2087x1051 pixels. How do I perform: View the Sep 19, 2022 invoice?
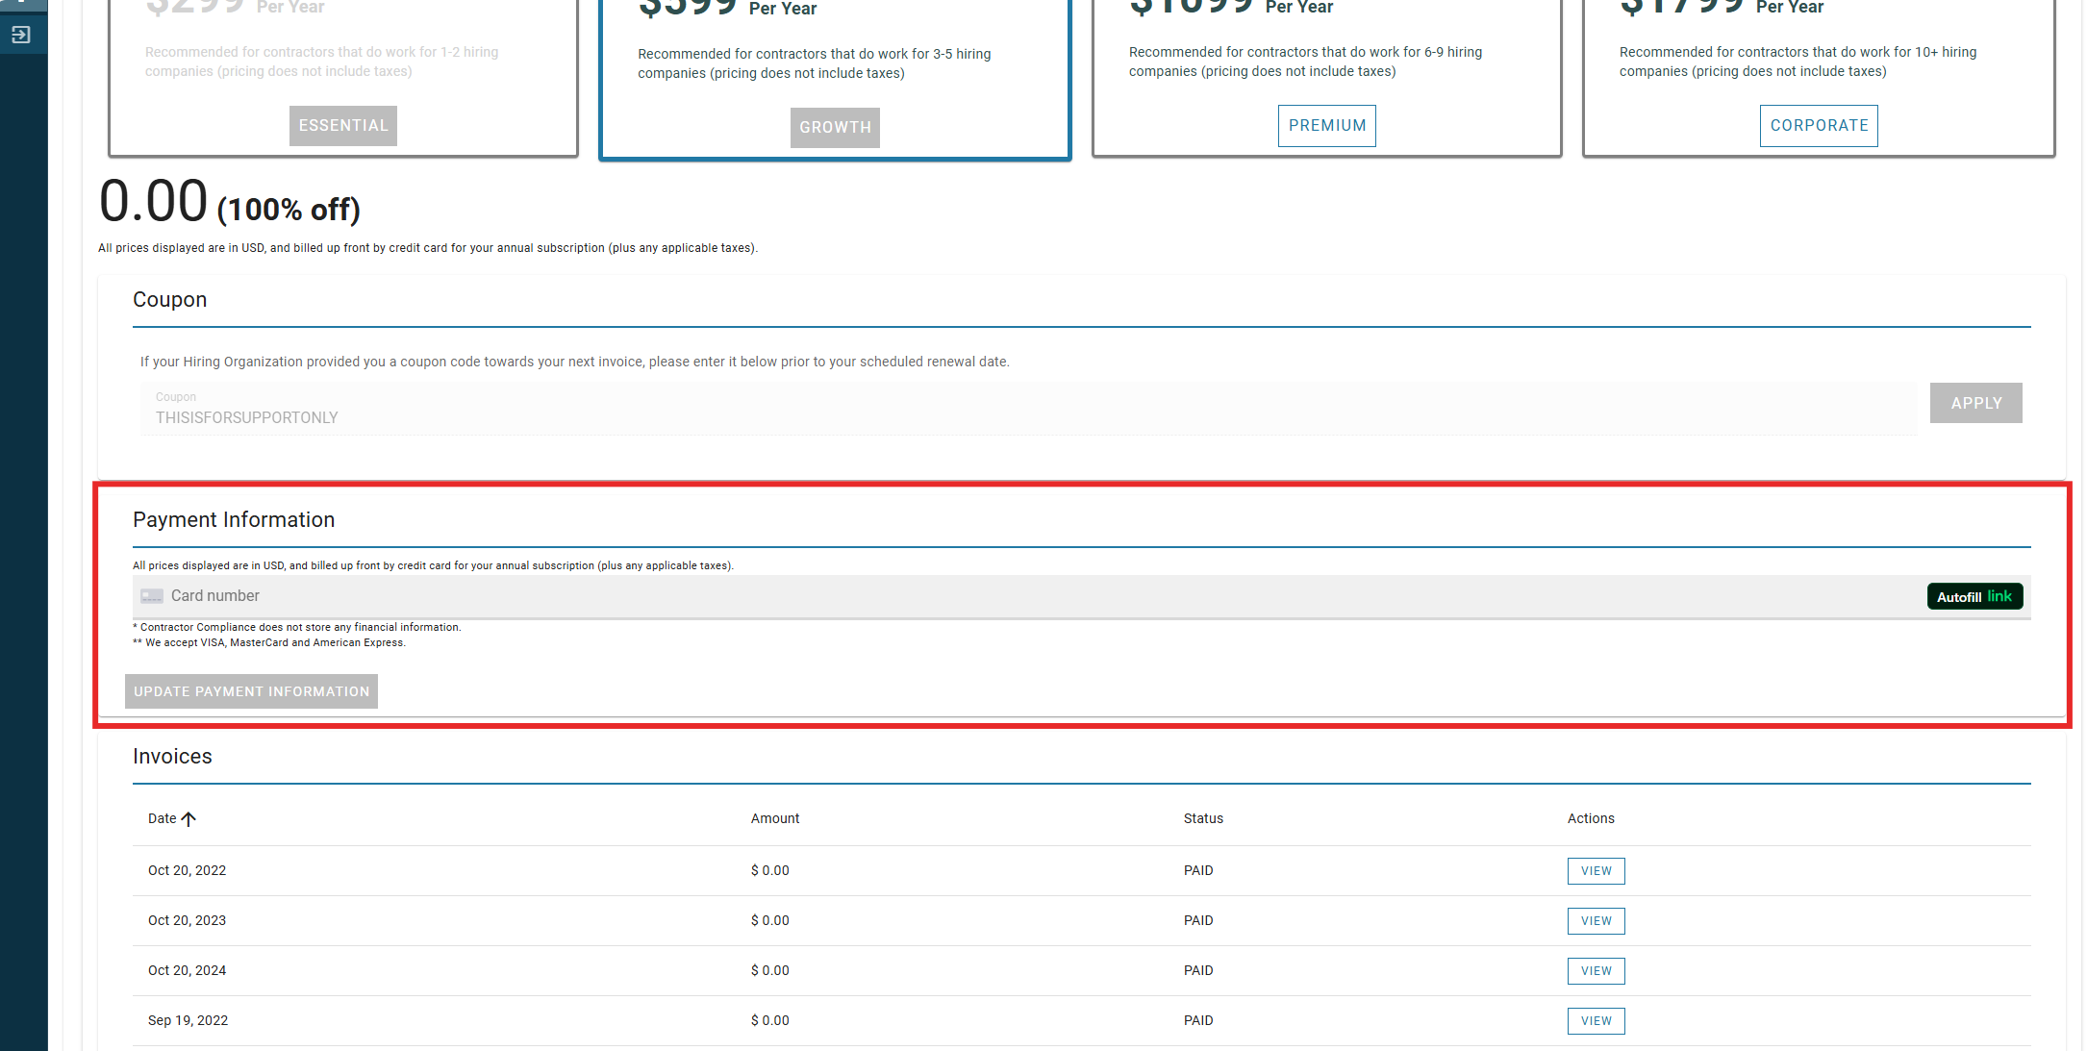pos(1596,1021)
